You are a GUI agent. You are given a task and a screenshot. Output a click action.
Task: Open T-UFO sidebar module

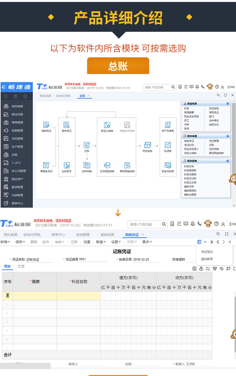coord(16,163)
